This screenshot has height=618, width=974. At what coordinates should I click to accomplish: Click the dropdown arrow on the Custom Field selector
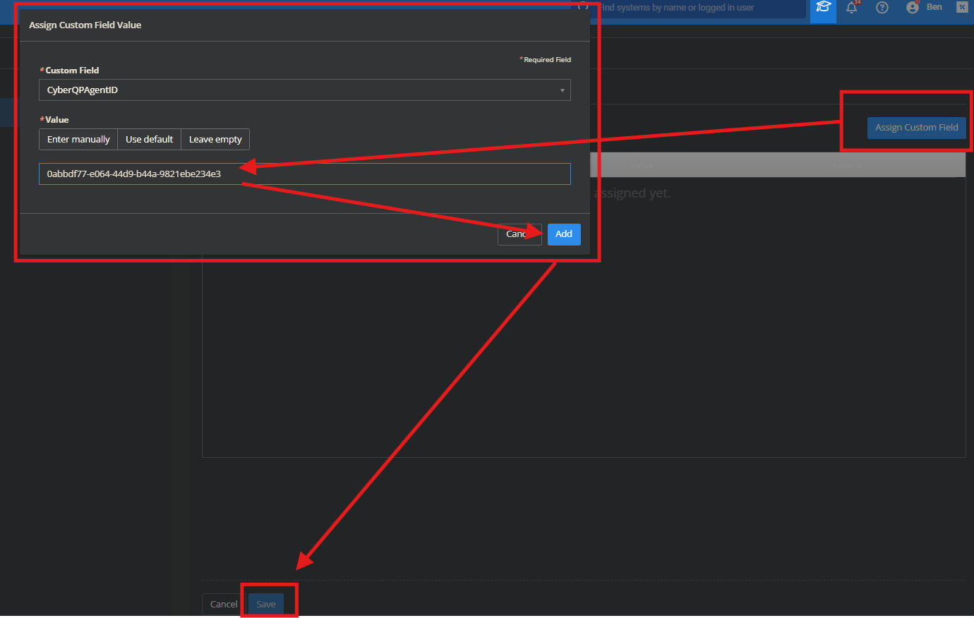point(563,90)
